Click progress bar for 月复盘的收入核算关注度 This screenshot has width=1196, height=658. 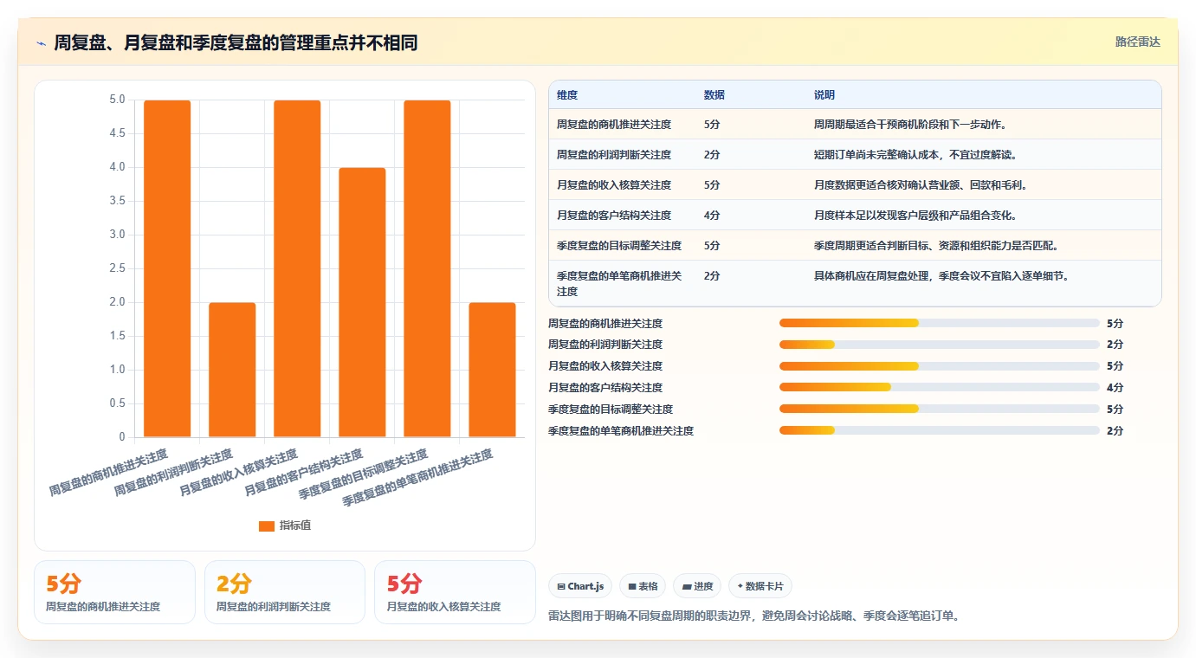click(939, 365)
